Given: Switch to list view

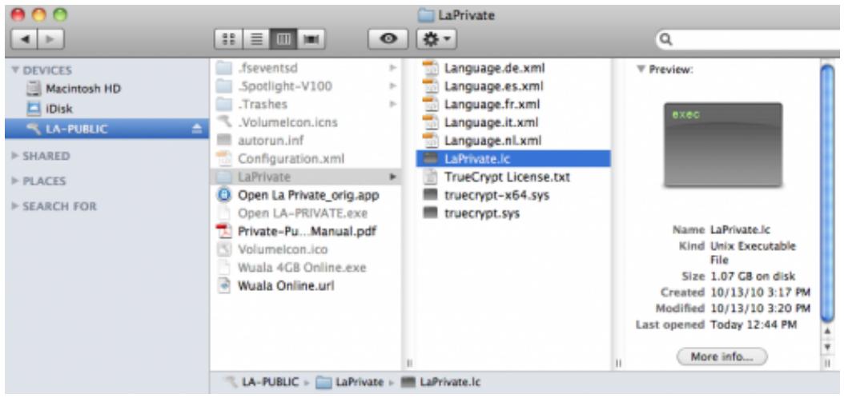Looking at the screenshot, I should 255,40.
